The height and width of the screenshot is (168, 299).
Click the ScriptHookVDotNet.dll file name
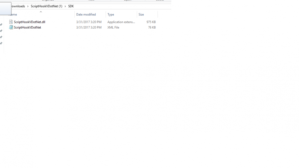(x=30, y=22)
